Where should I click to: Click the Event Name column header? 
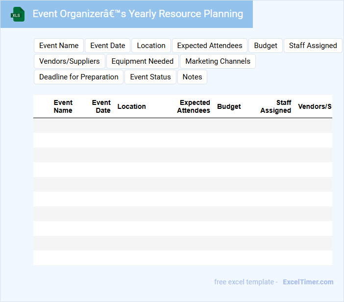click(63, 106)
